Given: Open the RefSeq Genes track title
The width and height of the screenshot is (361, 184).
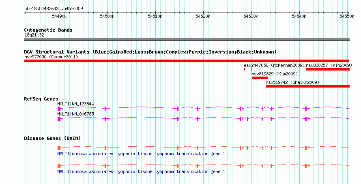Looking at the screenshot, I should tap(41, 99).
